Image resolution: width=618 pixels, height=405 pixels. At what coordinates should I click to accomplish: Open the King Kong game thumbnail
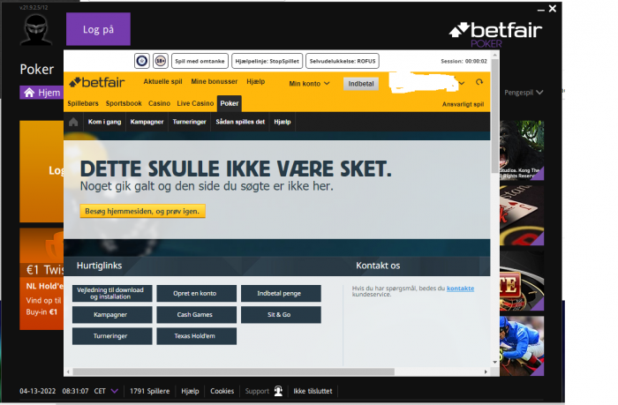[x=522, y=151]
